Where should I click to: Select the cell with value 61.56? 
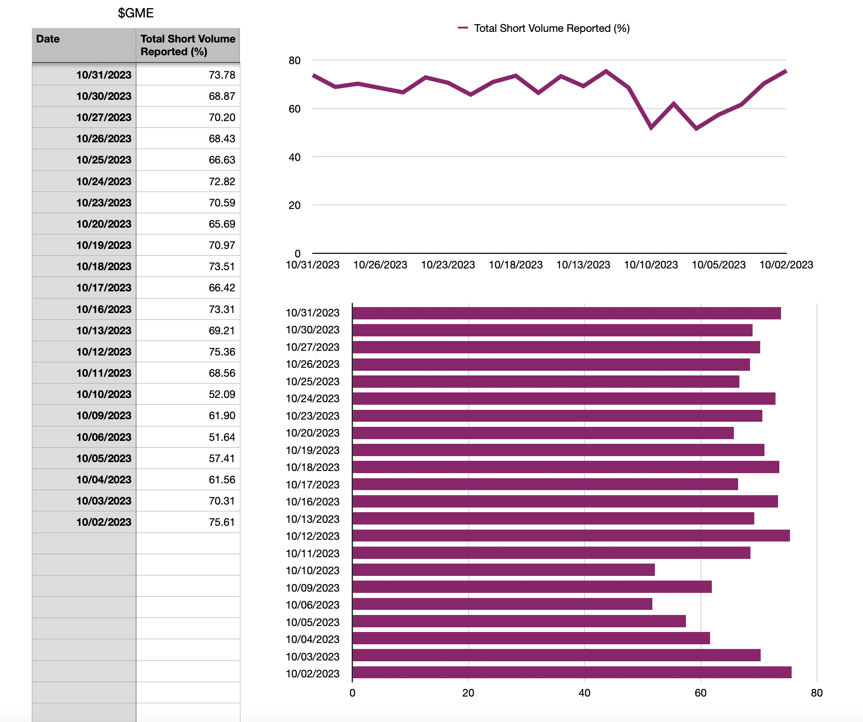click(188, 479)
